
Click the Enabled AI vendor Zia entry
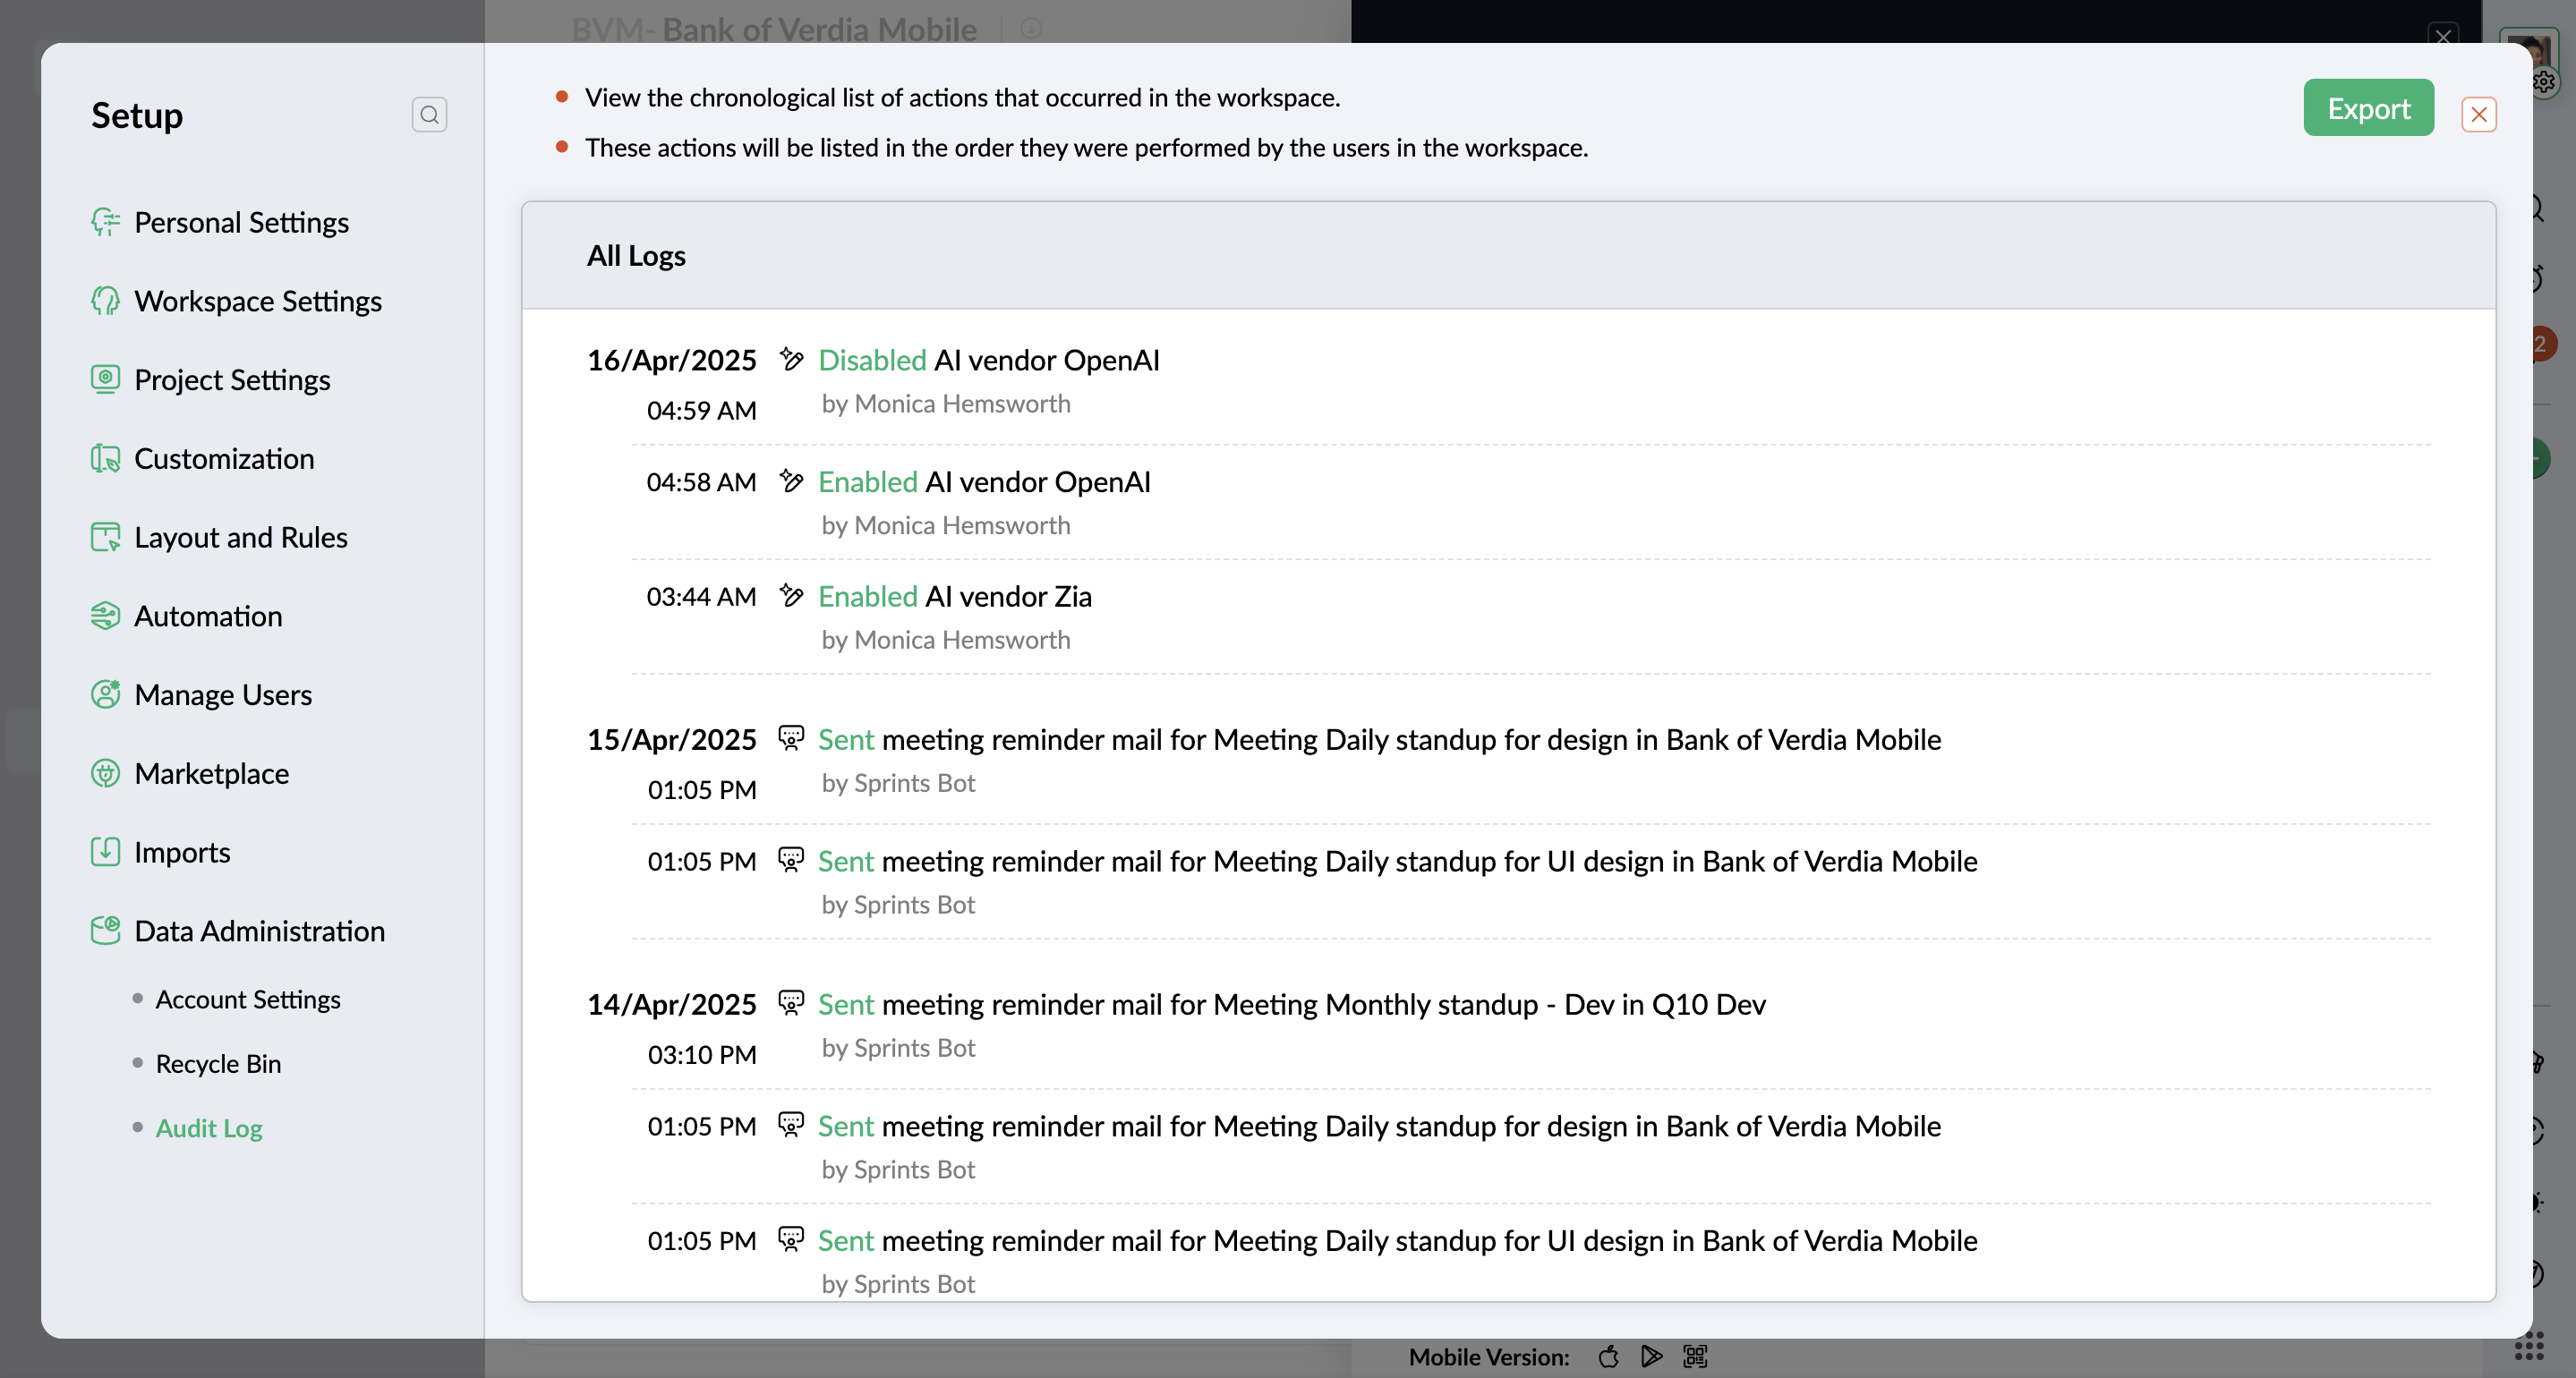click(x=954, y=596)
